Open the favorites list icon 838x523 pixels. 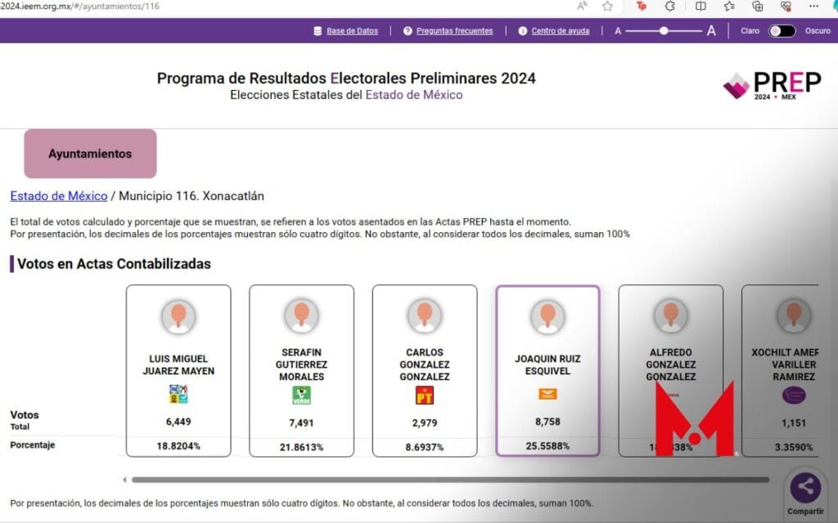click(x=729, y=7)
